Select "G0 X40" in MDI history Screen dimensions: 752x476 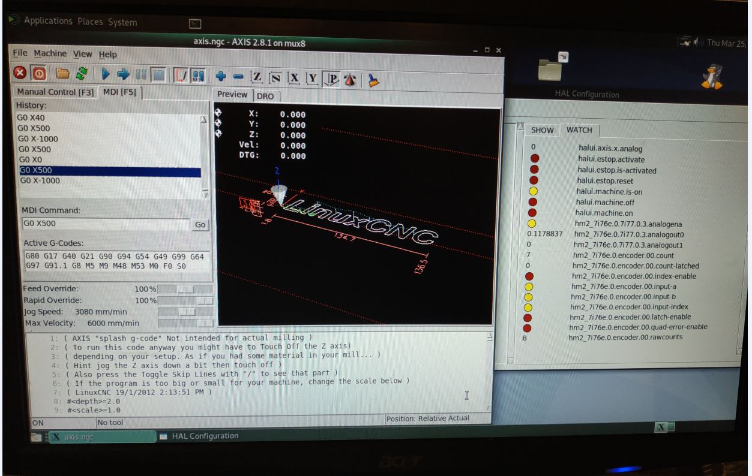coord(31,119)
